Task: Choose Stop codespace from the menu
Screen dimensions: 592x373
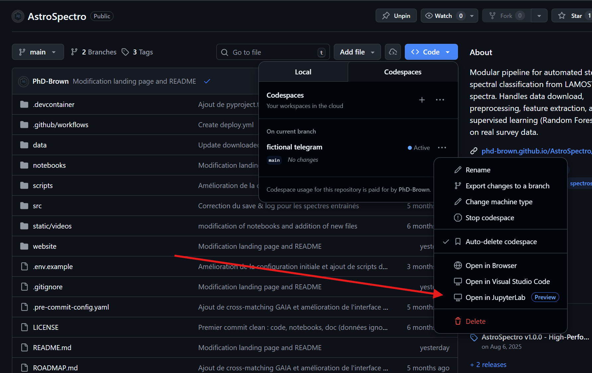Action: (x=489, y=218)
